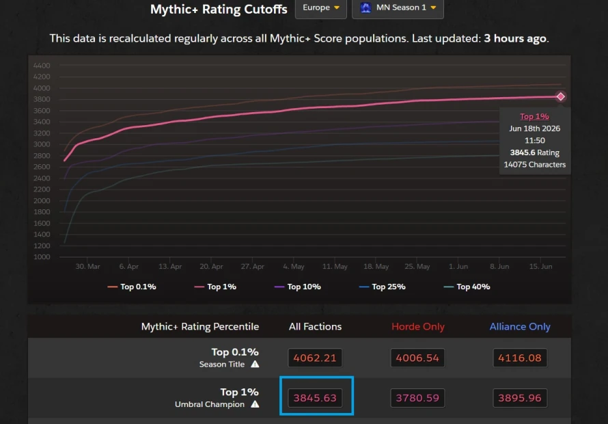
Task: Click the Umbral Champion label
Action: (210, 404)
